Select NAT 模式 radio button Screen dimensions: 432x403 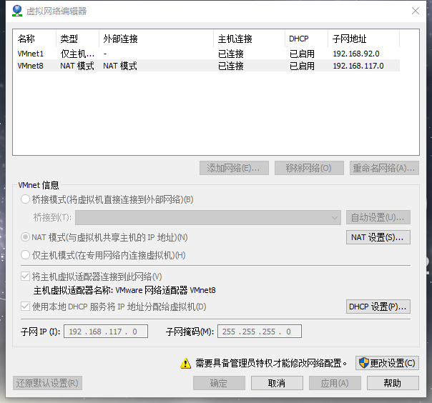(25, 237)
